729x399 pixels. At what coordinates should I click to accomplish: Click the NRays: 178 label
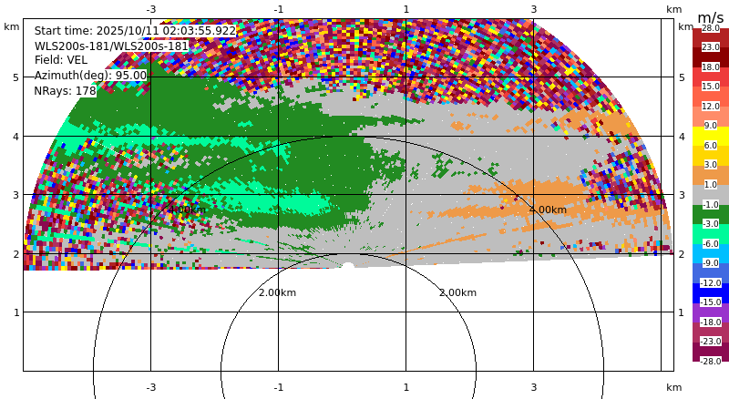tap(65, 91)
